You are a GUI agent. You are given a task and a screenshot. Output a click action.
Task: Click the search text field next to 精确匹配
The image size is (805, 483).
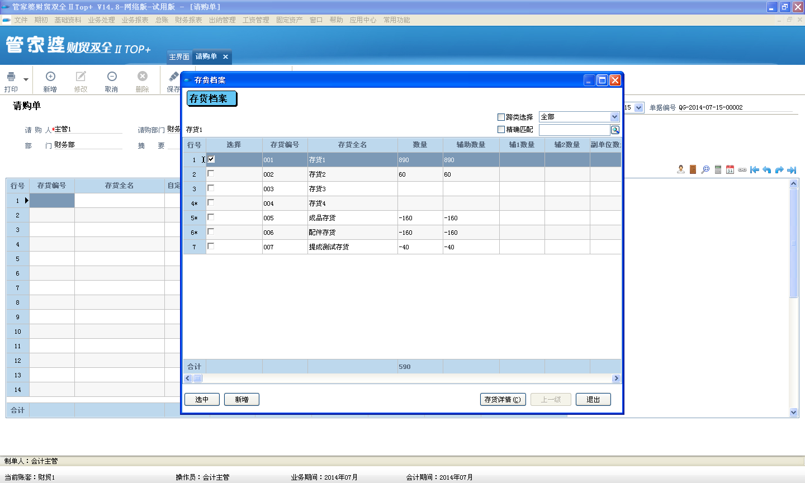[x=574, y=130]
